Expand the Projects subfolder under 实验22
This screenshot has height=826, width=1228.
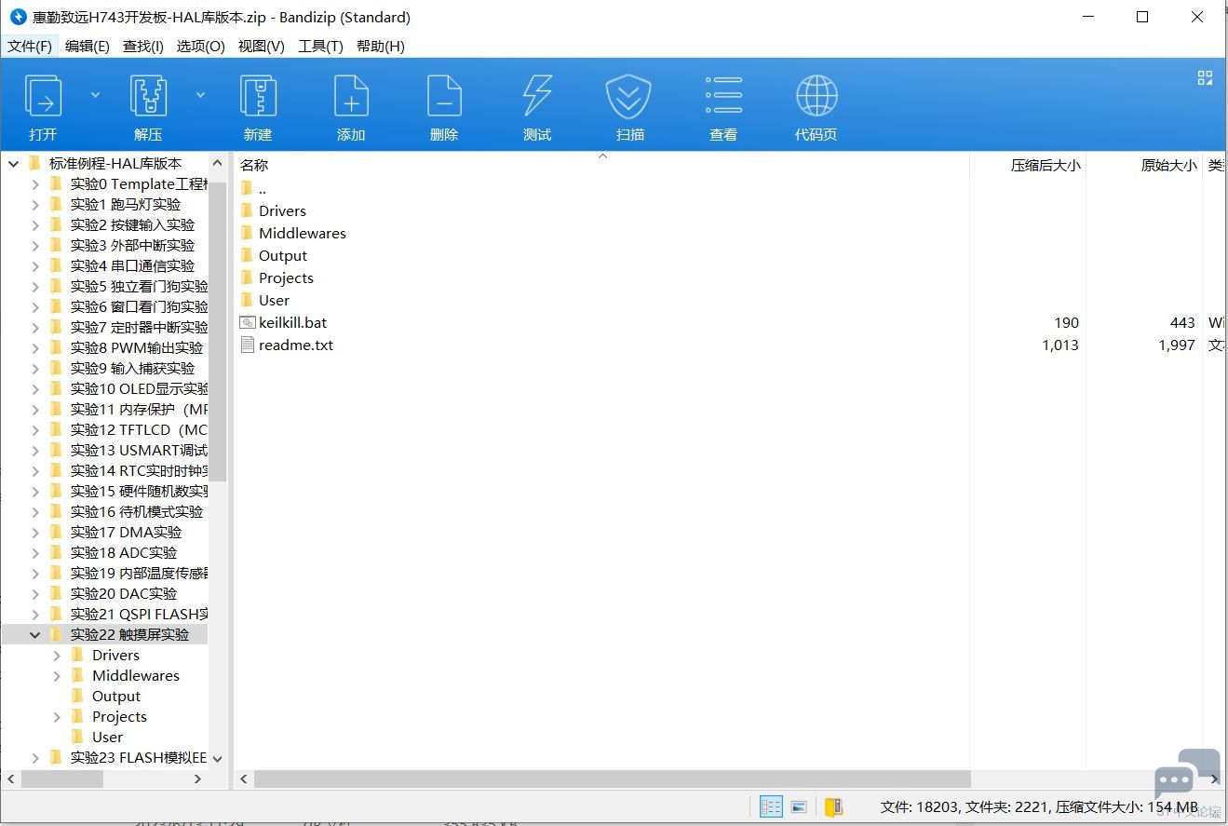[x=57, y=716]
